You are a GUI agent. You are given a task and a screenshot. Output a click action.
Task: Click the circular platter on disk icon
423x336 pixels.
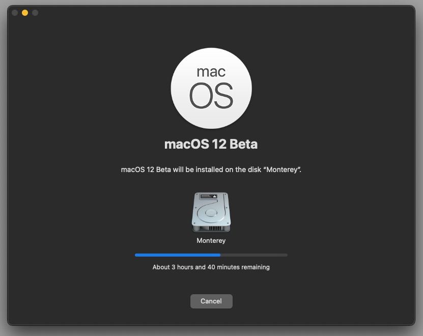(211, 213)
